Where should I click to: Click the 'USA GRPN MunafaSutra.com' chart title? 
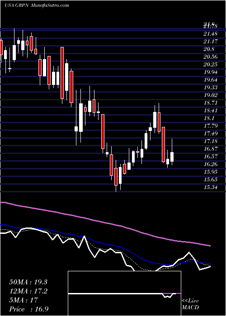point(37,5)
